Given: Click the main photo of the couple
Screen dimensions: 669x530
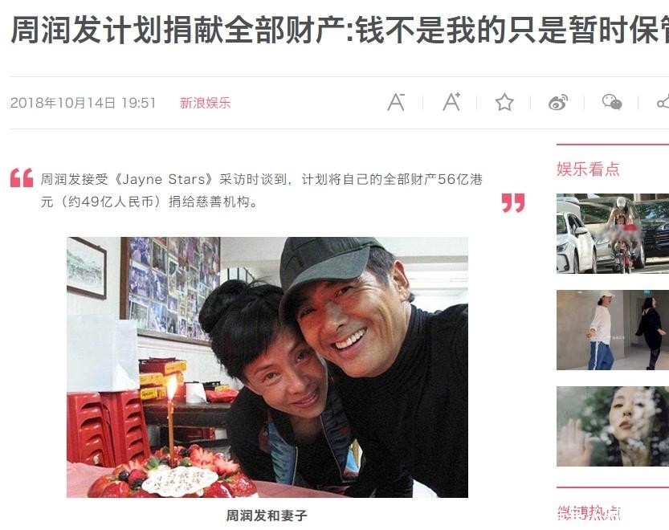Looking at the screenshot, I should (x=267, y=367).
